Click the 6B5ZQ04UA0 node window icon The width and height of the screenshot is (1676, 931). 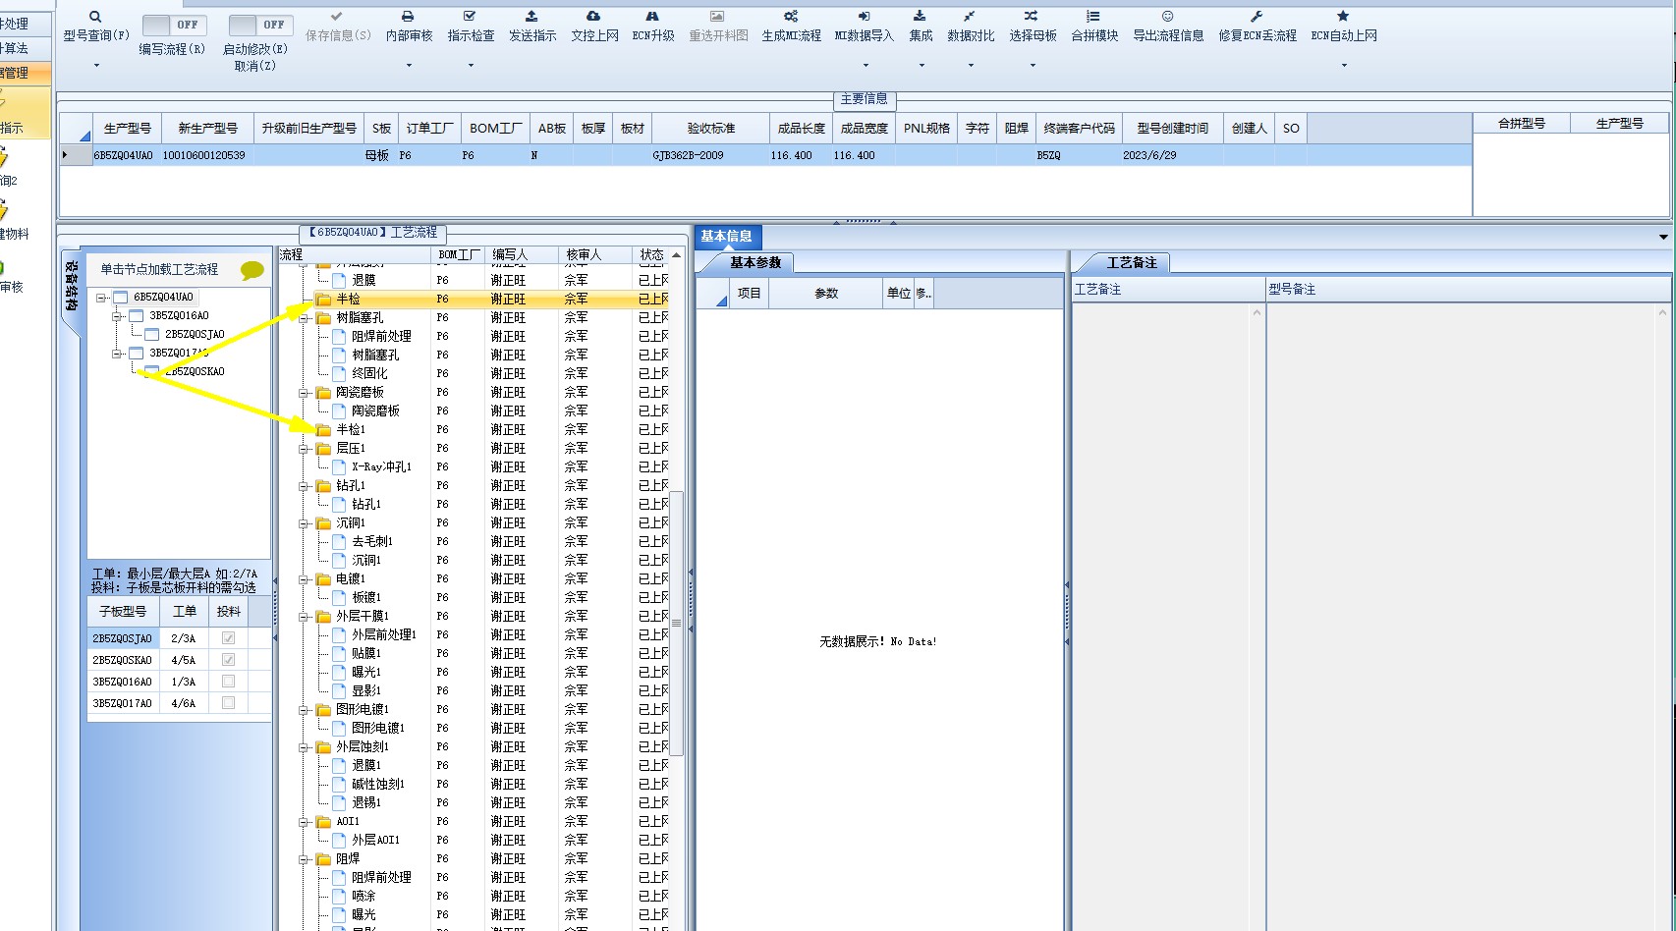pyautogui.click(x=121, y=298)
